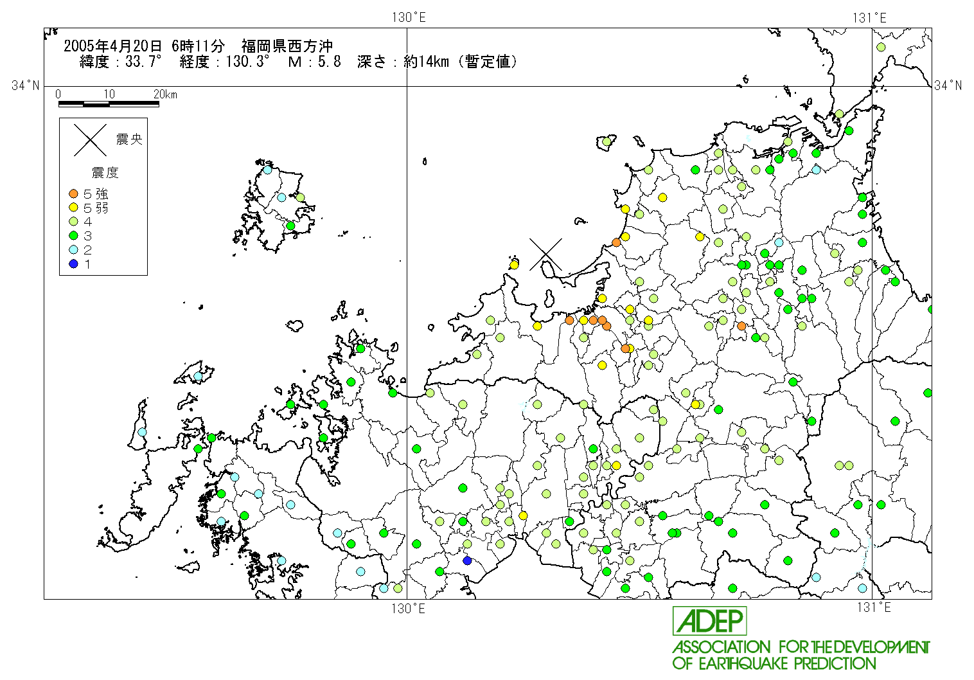The width and height of the screenshot is (974, 680).
Task: Click the 130°E label above the map
Action: coord(409,17)
